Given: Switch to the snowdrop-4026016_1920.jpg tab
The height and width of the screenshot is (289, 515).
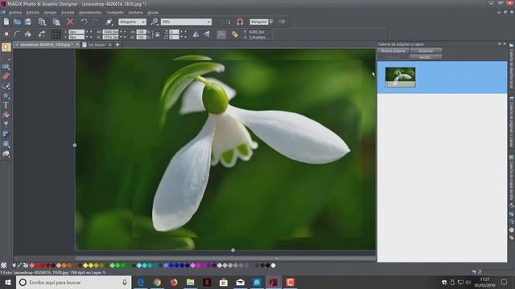Looking at the screenshot, I should click(x=45, y=45).
